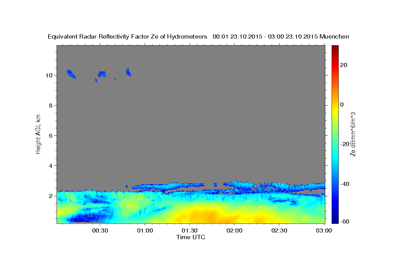Click the '03:00' time tick label

click(x=324, y=230)
